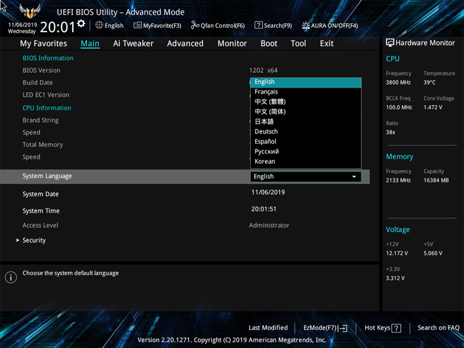Click the TUF logo emblem
This screenshot has width=464, height=348.
point(30,11)
